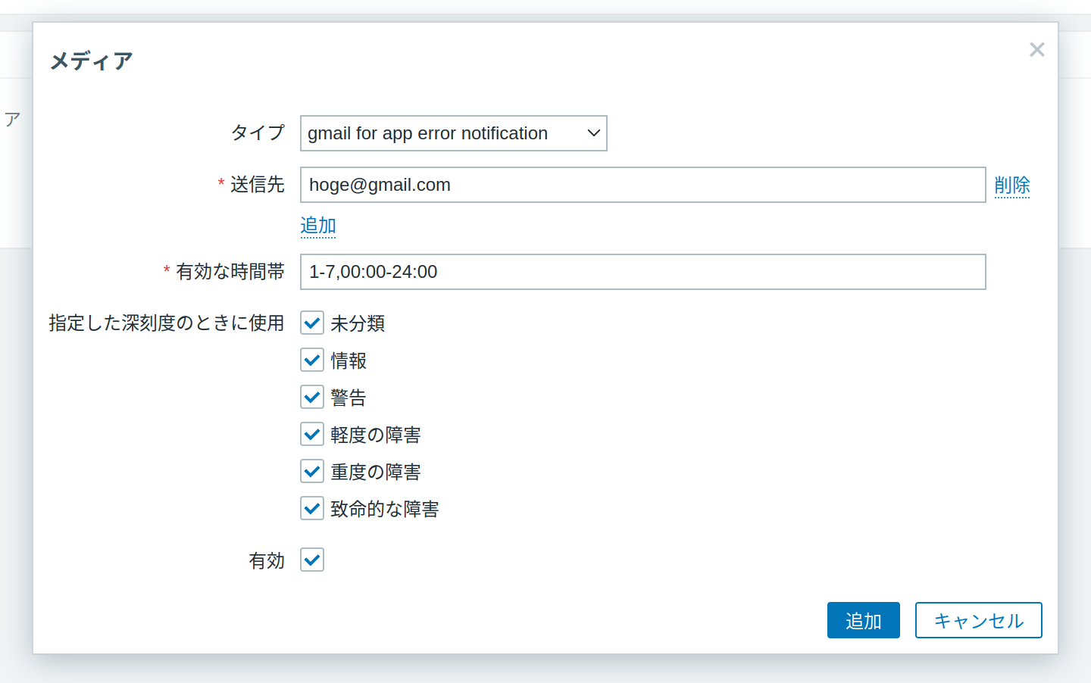This screenshot has height=683, width=1091.
Task: Click the キャンセル button to dismiss dialog
Action: coord(979,620)
